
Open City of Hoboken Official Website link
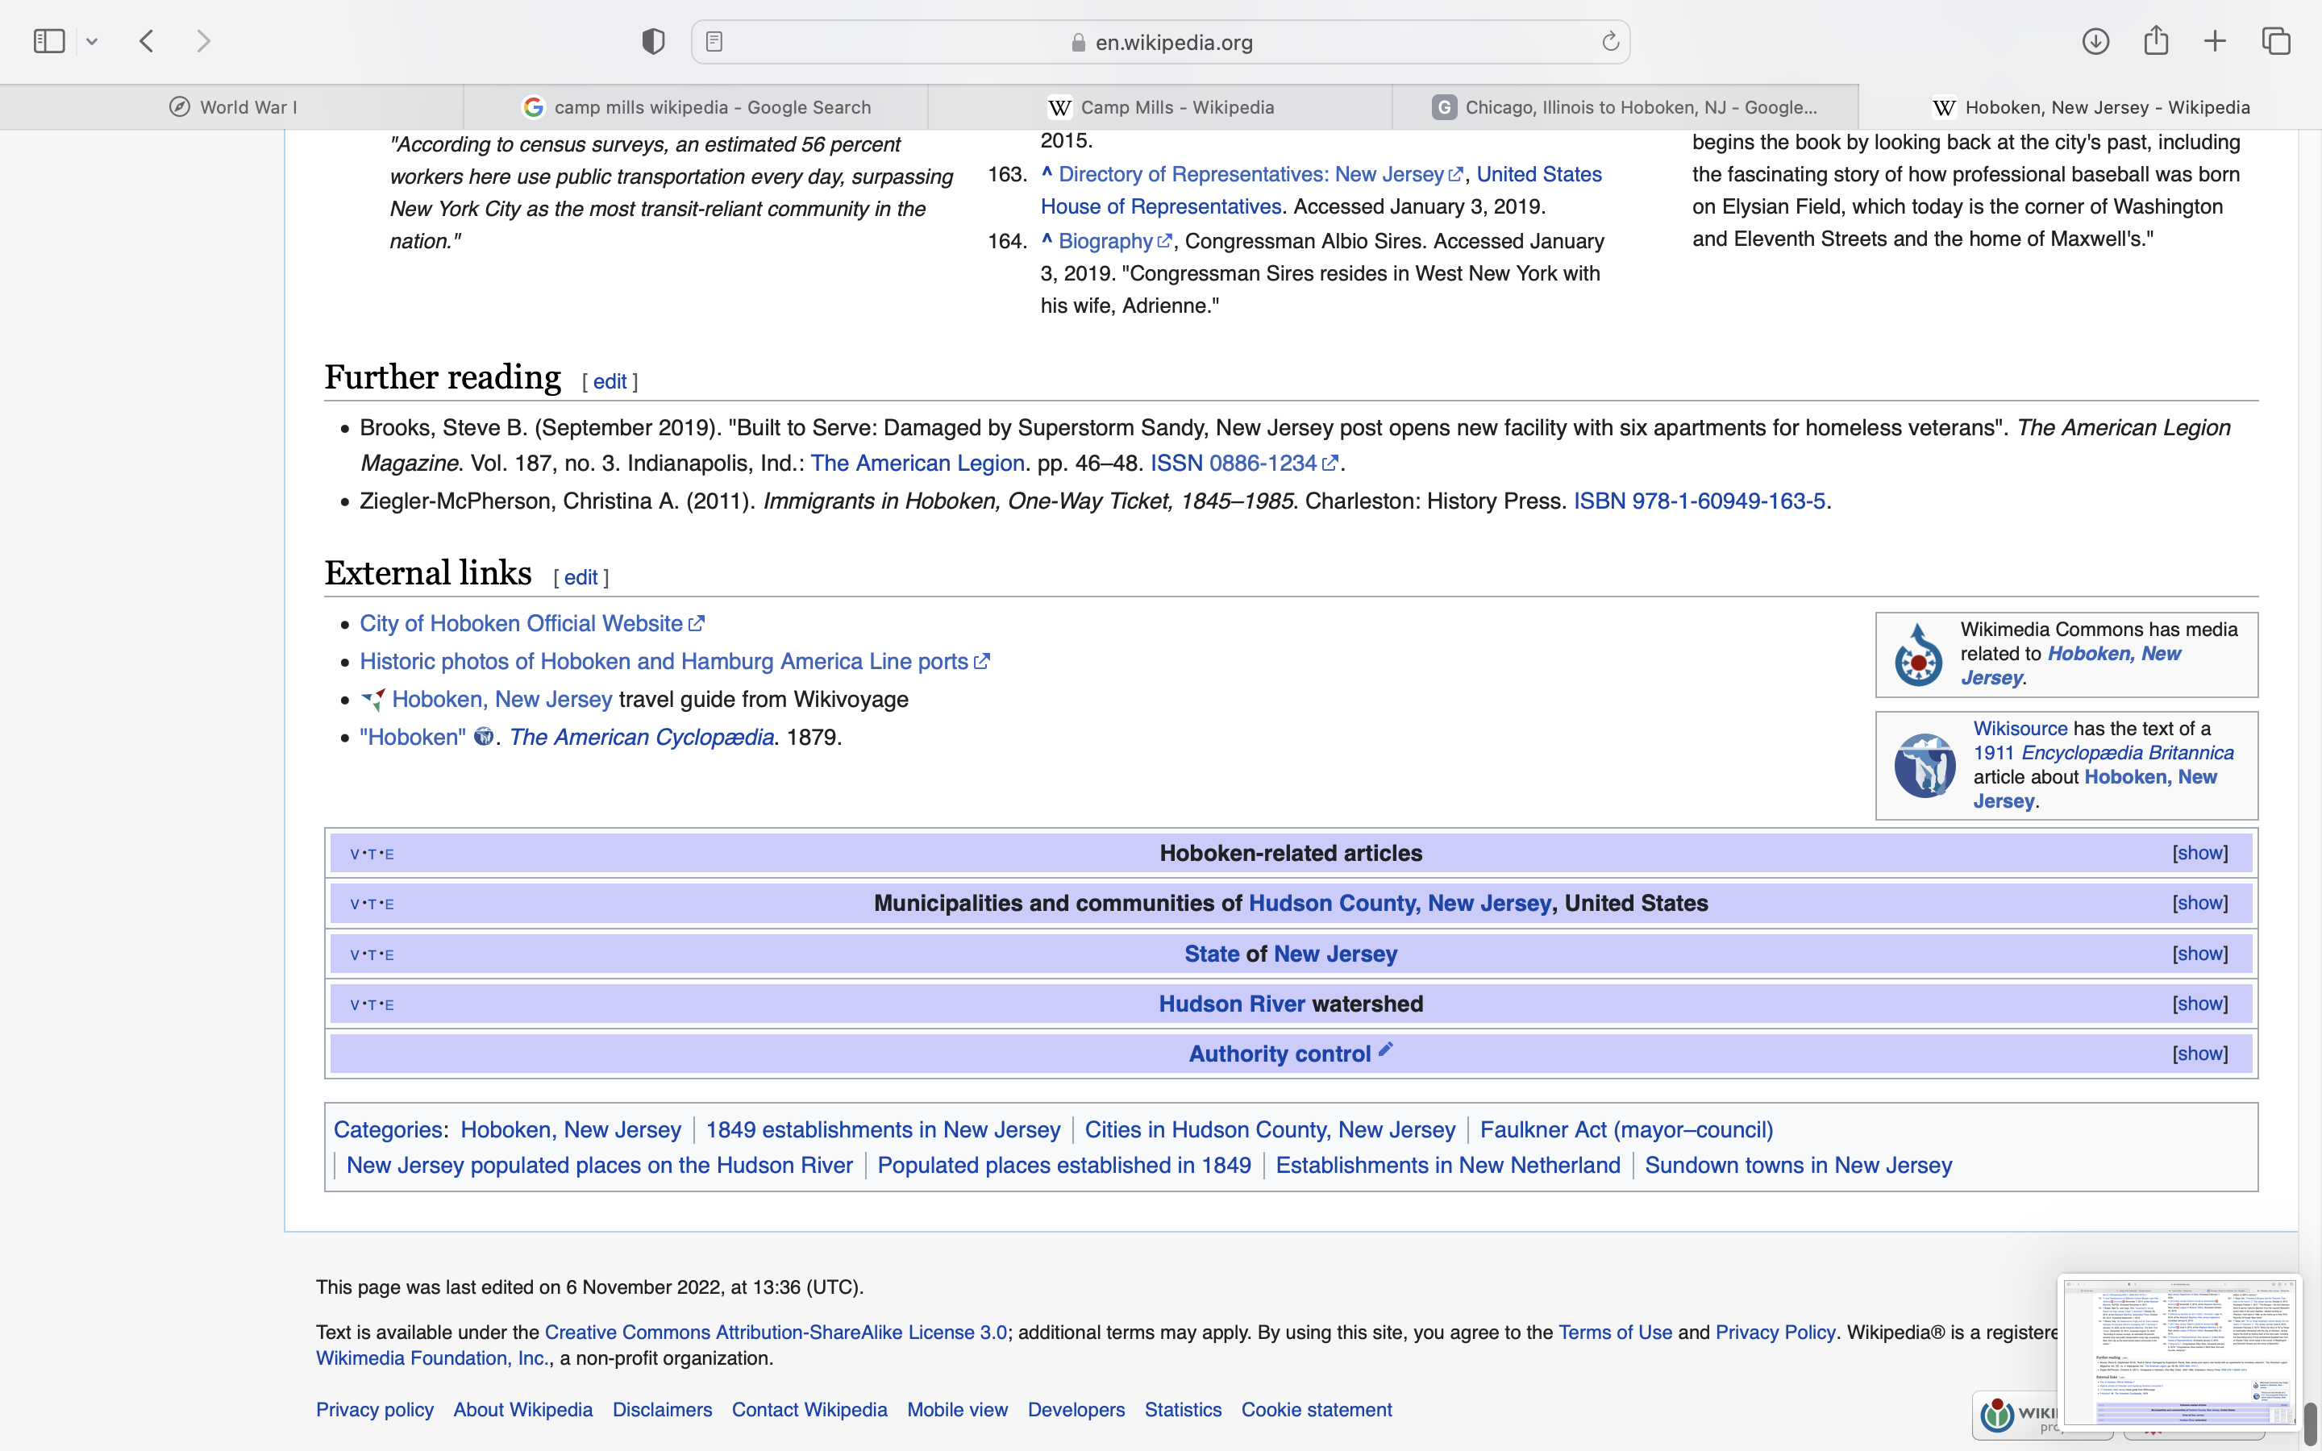coord(521,624)
